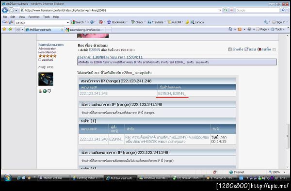Click the delete action with red X

[264, 49]
